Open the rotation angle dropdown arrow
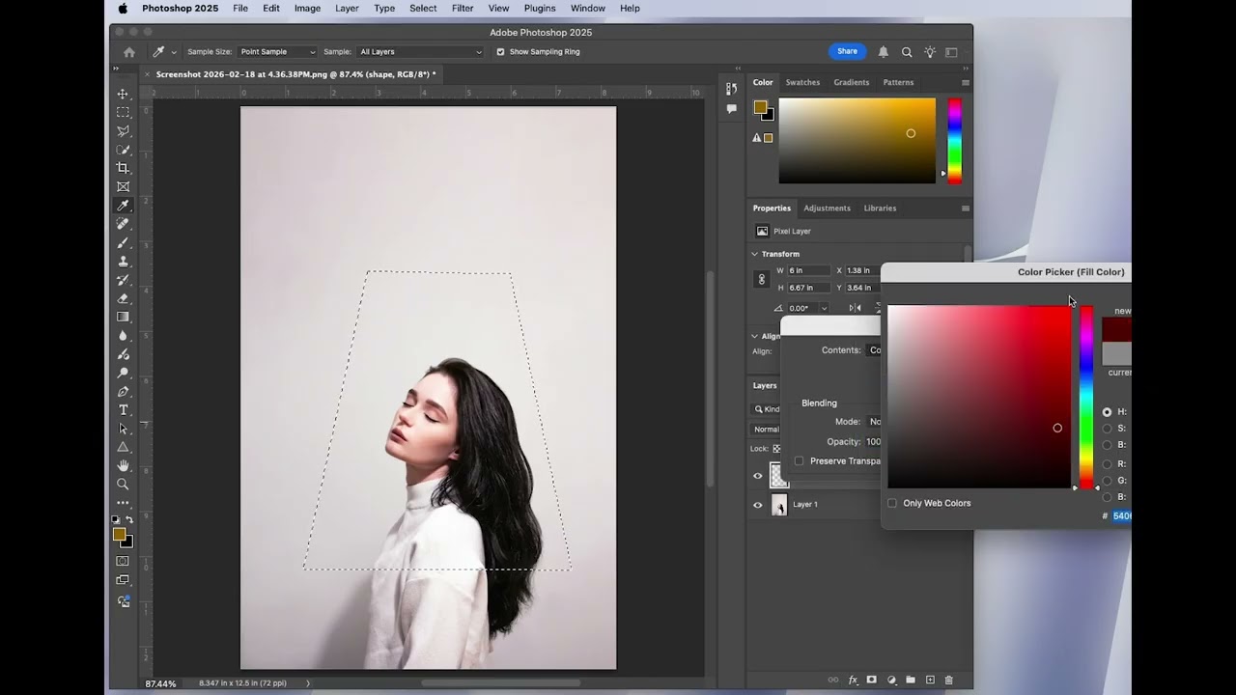The height and width of the screenshot is (695, 1236). click(x=824, y=309)
